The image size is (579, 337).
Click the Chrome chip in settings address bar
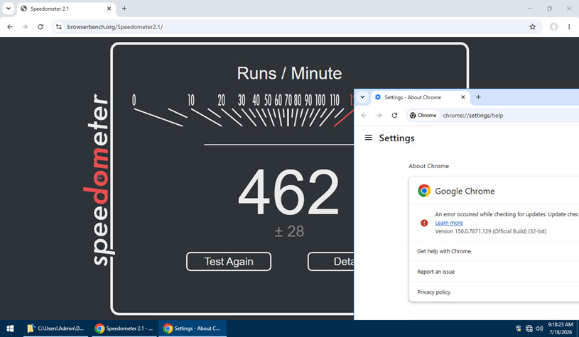point(423,116)
